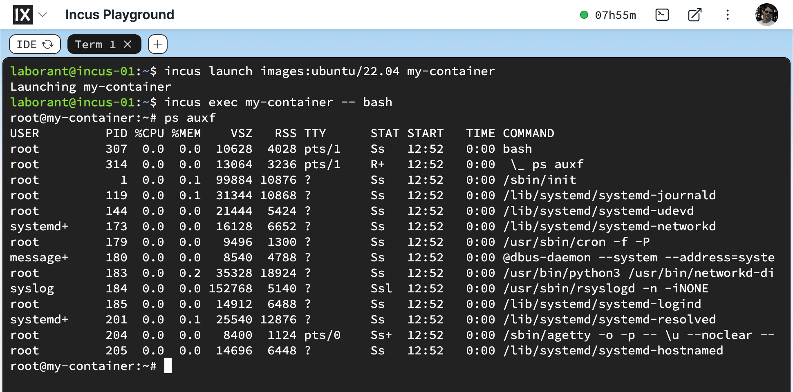Click the 'Ssl' STAT value
793x392 pixels.
pos(381,288)
